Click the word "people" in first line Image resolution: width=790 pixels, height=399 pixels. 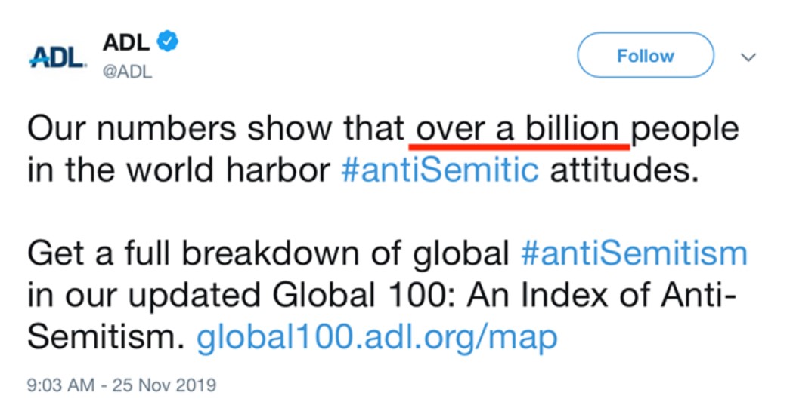685,129
